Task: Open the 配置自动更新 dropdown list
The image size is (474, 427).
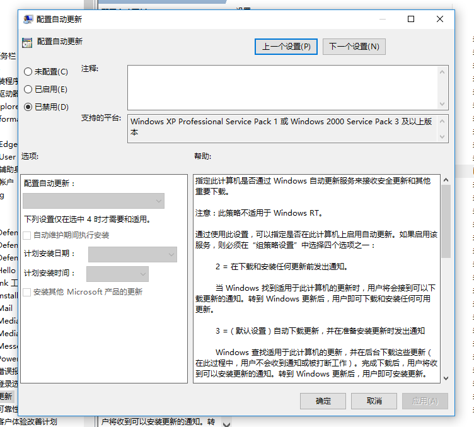Action: (93, 201)
